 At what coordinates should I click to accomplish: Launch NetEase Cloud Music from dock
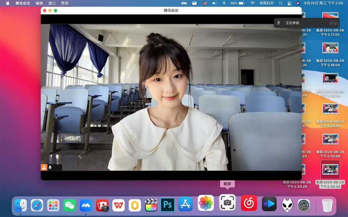249,203
